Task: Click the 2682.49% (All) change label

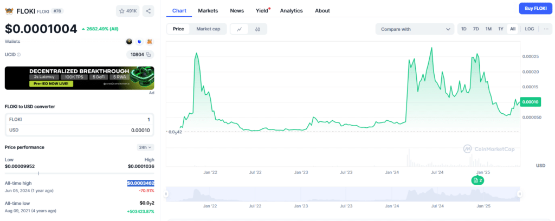Action: coord(100,29)
